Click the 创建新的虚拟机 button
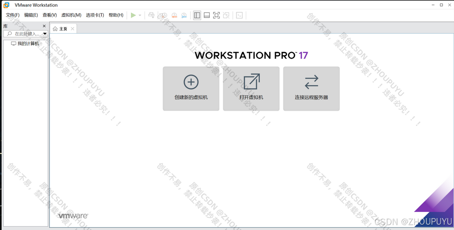 click(191, 89)
